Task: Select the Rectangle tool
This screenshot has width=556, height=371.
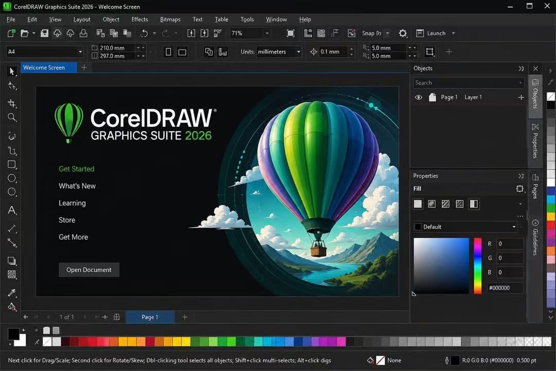Action: click(12, 164)
